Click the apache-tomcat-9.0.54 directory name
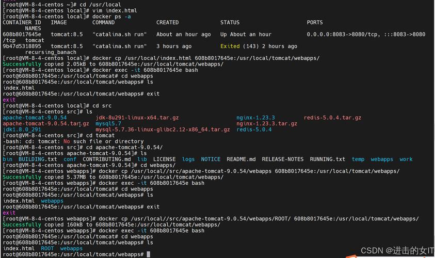This screenshot has height=258, width=435. pyautogui.click(x=35, y=118)
